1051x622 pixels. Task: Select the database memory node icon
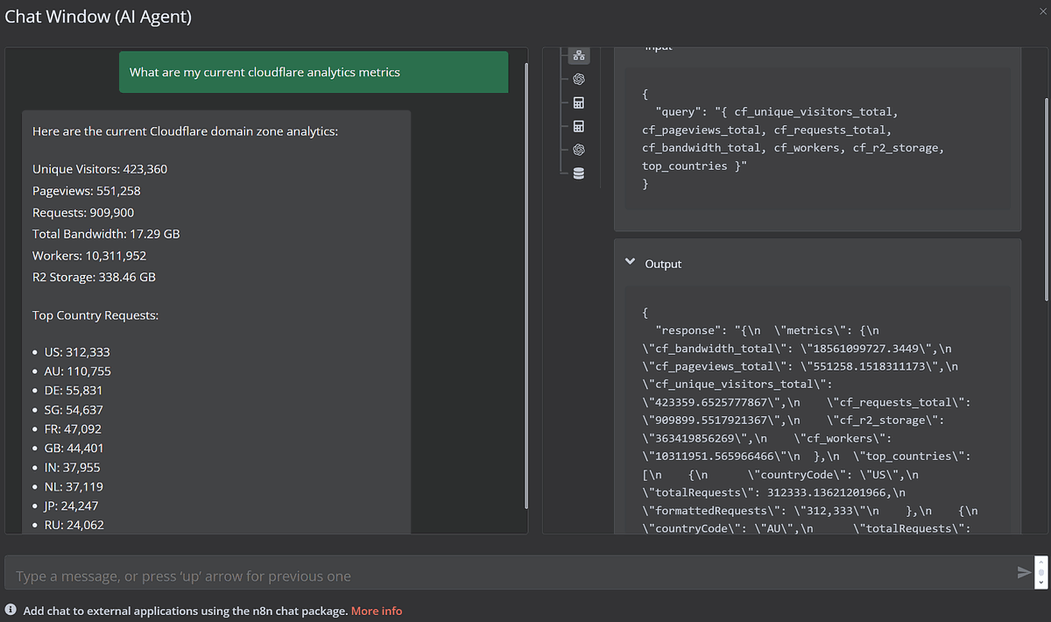click(x=578, y=173)
